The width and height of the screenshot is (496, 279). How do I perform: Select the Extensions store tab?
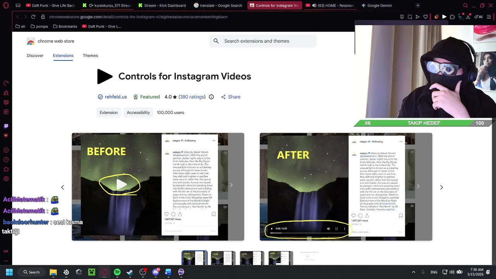63,55
